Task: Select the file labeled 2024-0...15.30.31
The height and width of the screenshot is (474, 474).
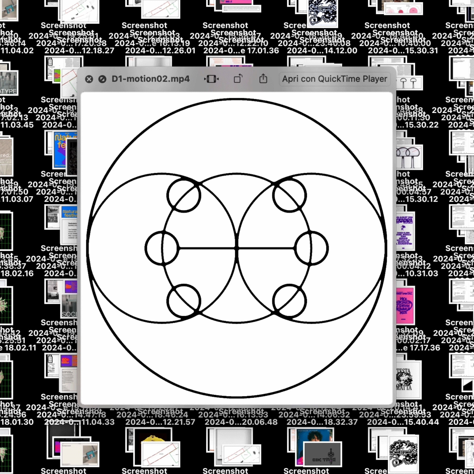Action: click(x=403, y=51)
